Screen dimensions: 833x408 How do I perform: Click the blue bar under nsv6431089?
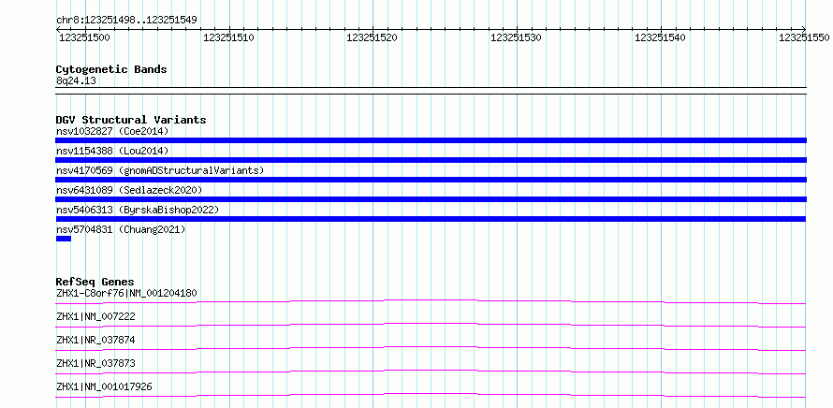coord(431,199)
